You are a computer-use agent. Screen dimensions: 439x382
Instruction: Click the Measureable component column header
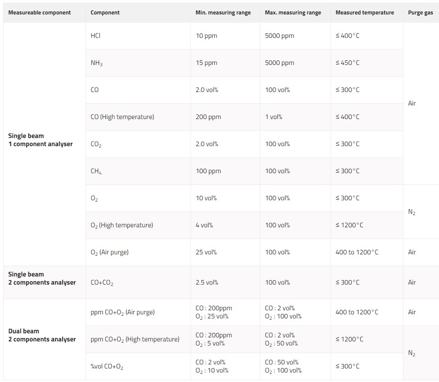click(40, 13)
